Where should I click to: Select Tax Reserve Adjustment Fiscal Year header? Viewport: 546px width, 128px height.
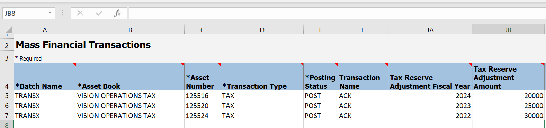(430, 77)
